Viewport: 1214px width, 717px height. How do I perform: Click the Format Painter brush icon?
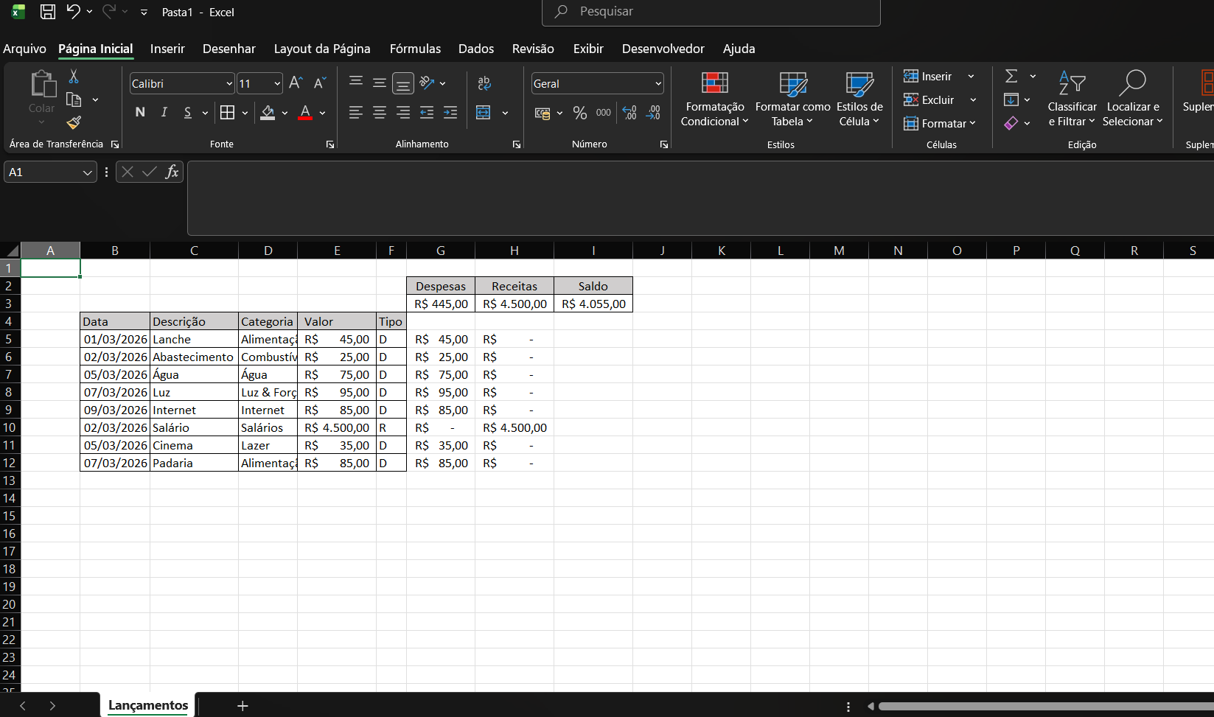74,122
